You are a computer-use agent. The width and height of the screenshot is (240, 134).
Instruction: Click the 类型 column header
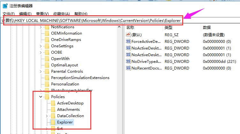tap(169, 28)
